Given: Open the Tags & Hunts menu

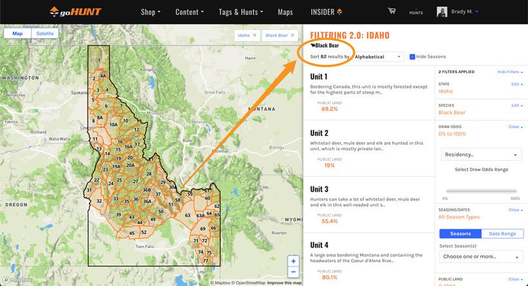Looking at the screenshot, I should click(x=242, y=12).
